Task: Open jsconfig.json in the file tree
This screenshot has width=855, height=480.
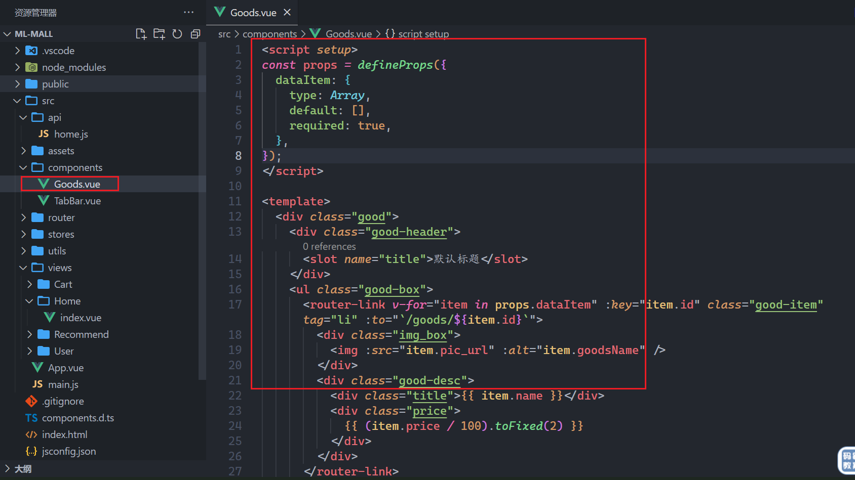Action: click(69, 451)
